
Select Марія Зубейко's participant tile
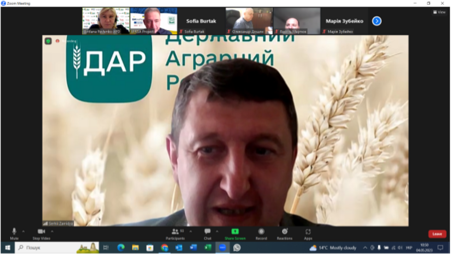[344, 21]
